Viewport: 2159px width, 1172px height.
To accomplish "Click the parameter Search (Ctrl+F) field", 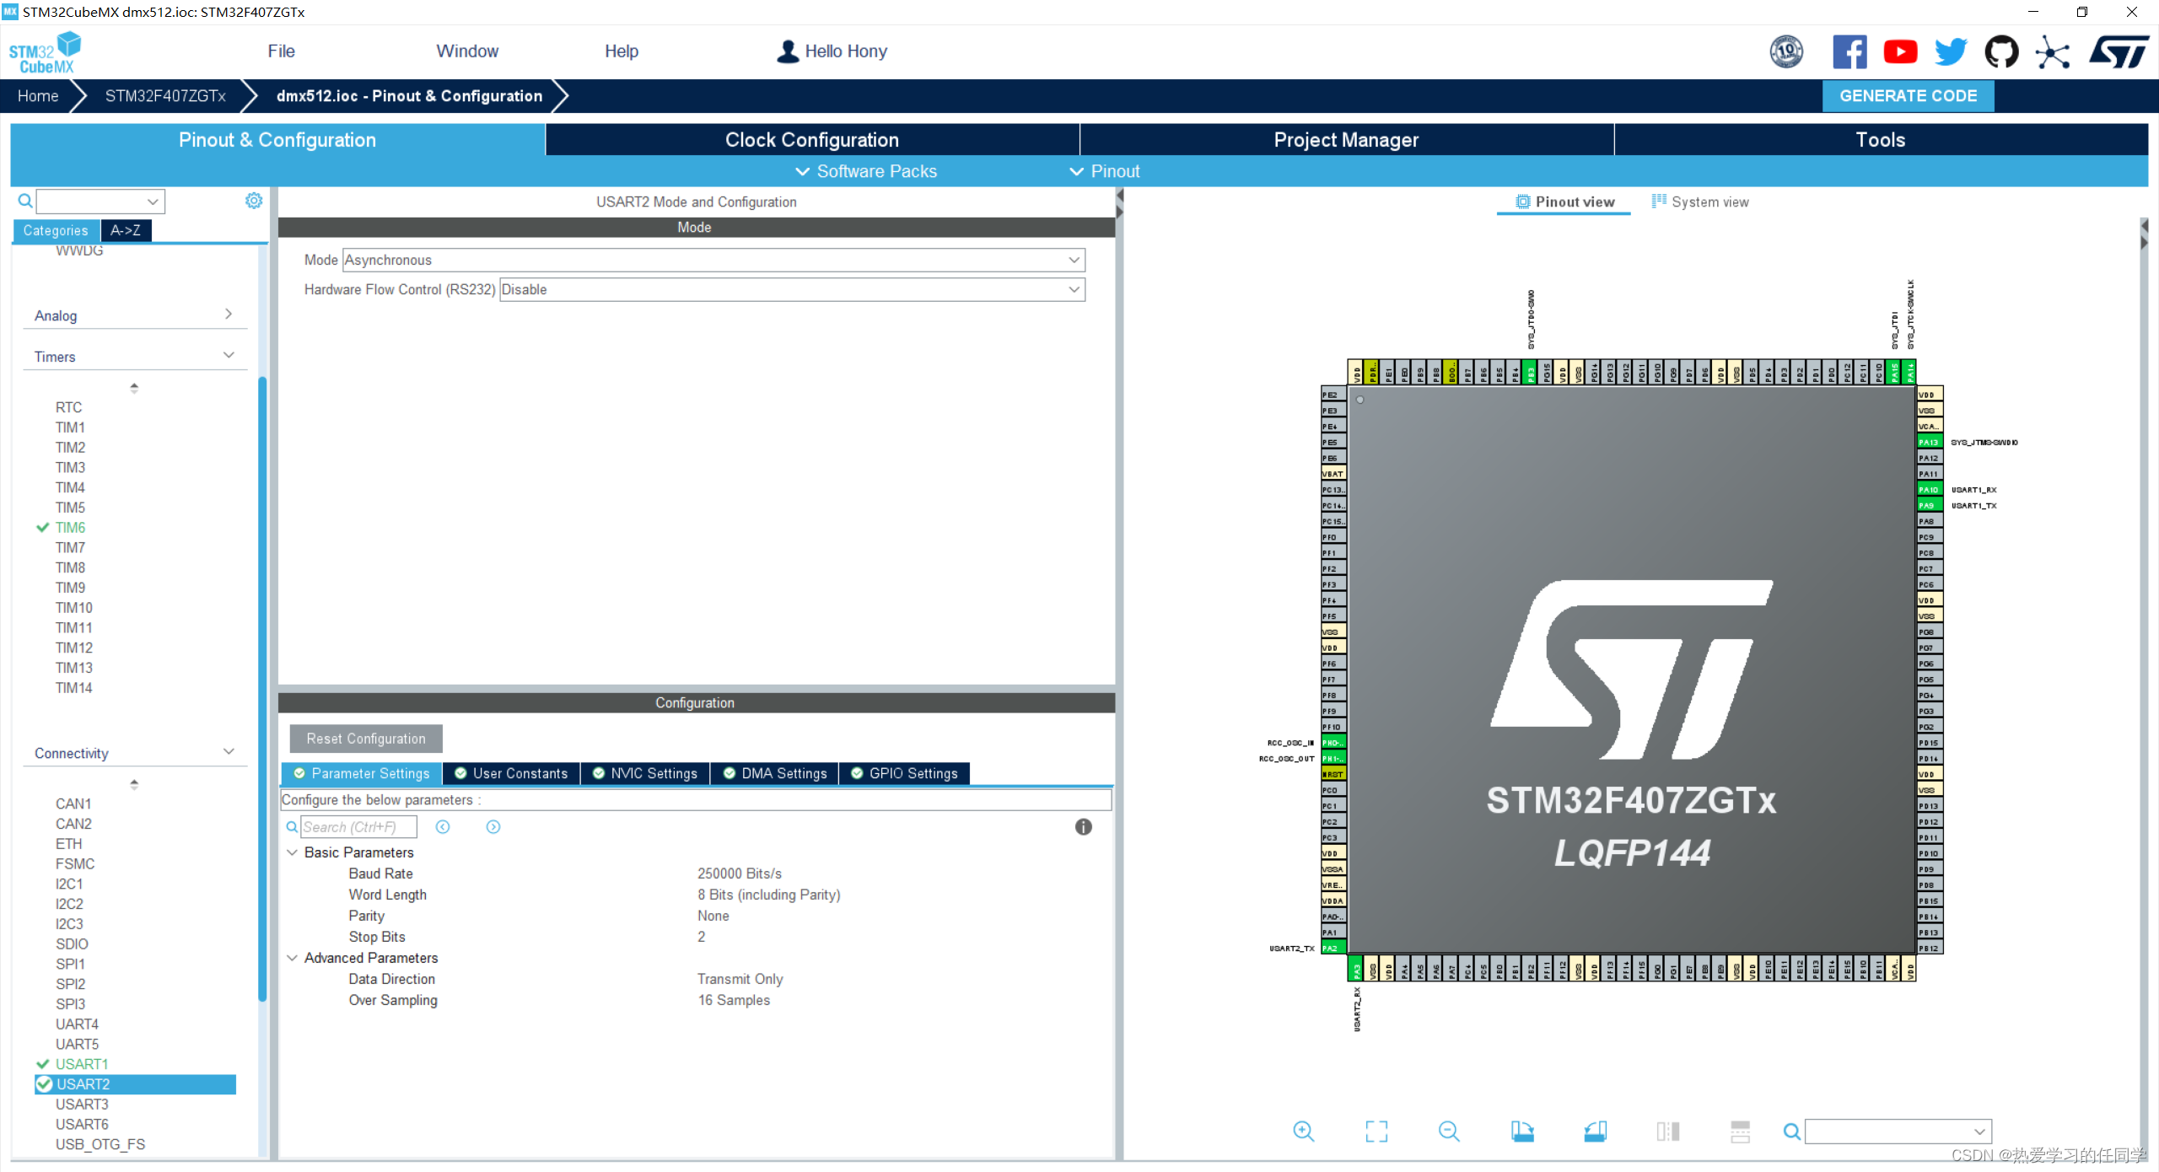I will (x=358, y=827).
